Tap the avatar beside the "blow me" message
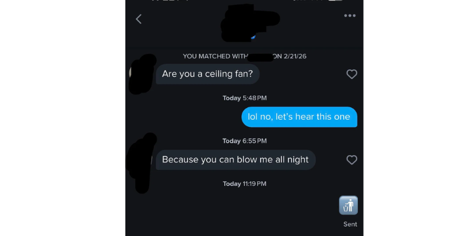This screenshot has width=466, height=236. click(x=141, y=160)
